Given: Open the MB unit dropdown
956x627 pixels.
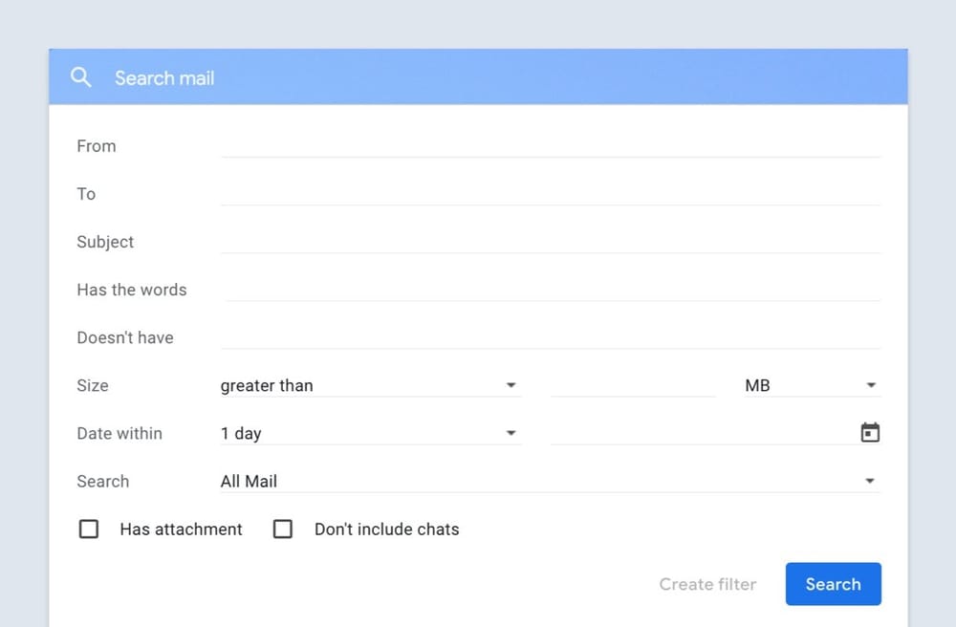Looking at the screenshot, I should pyautogui.click(x=808, y=385).
